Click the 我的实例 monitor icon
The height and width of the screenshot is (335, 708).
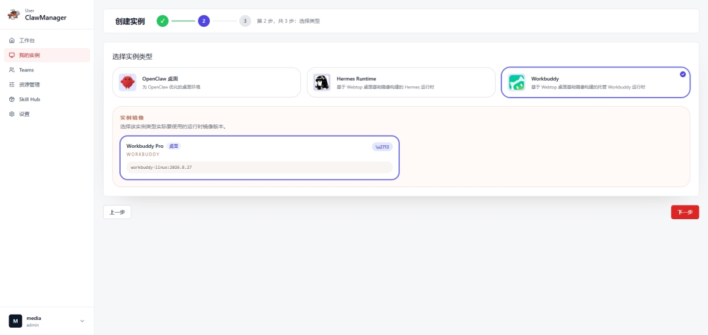point(12,56)
